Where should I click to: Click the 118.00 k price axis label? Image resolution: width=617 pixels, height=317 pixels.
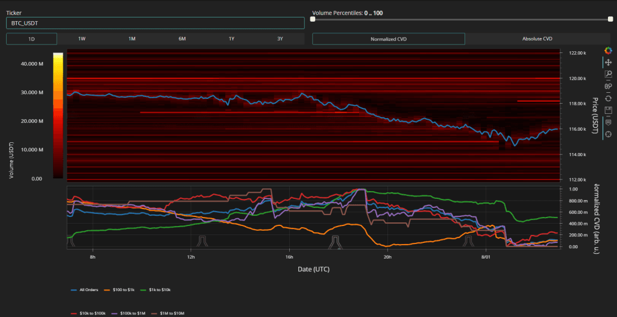coord(578,104)
